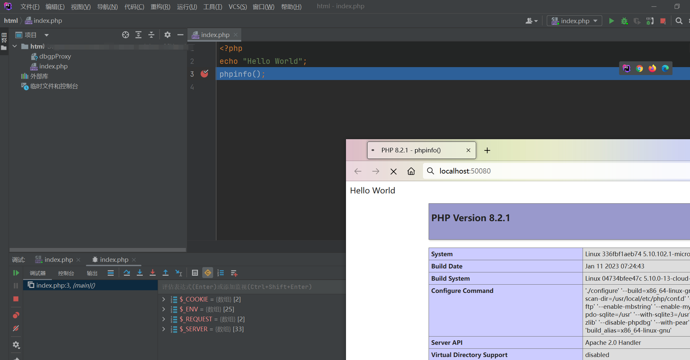The height and width of the screenshot is (360, 690).
Task: Open Firefox browser preview icon in editor
Action: tap(652, 68)
